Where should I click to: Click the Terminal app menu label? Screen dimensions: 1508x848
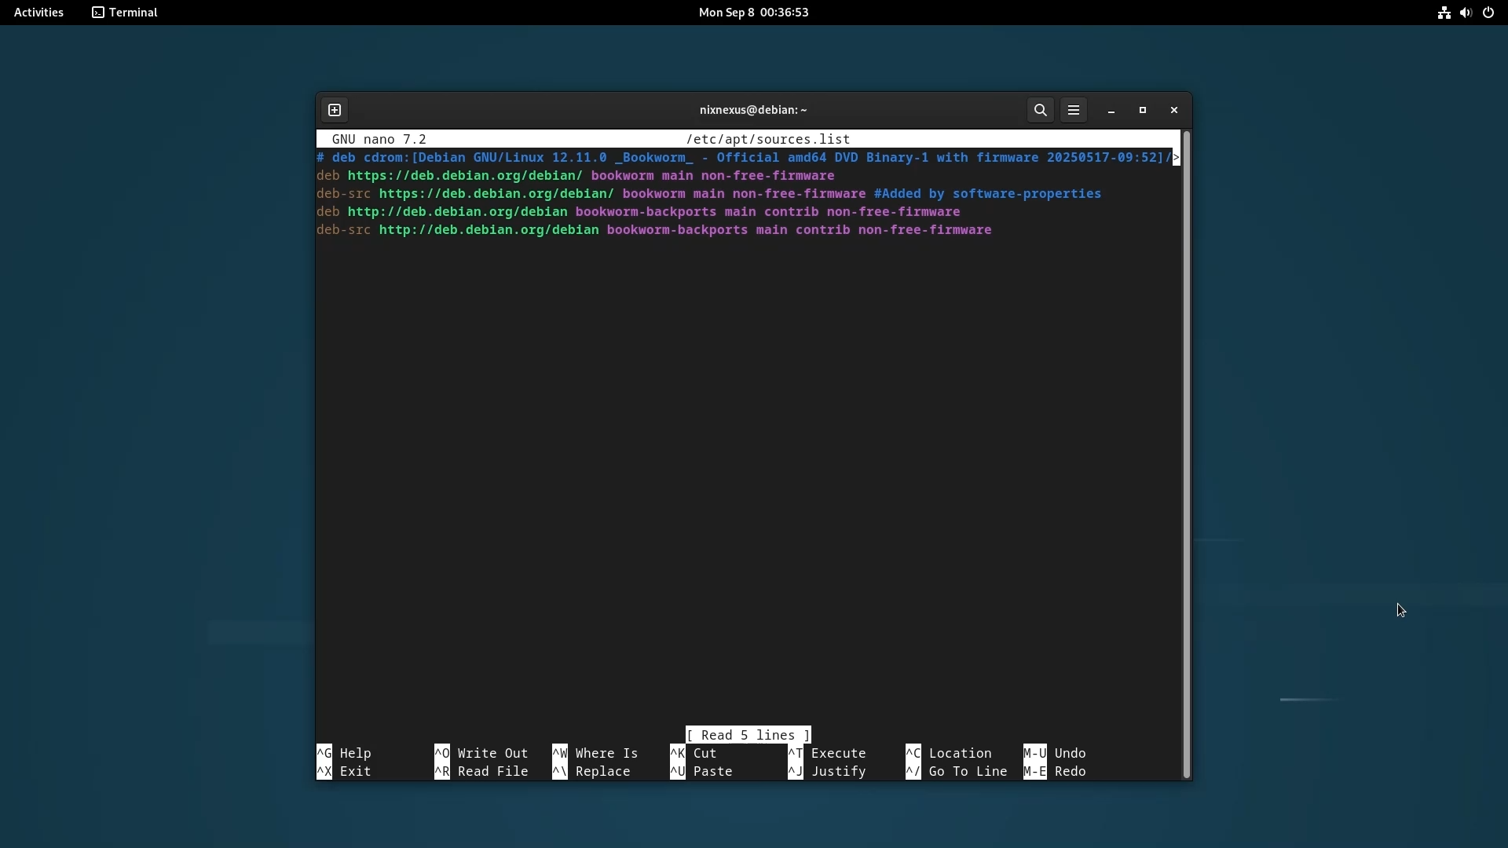(x=134, y=13)
